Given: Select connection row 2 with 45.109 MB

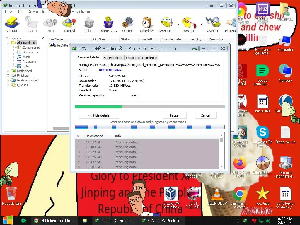Looking at the screenshot, I should (x=147, y=147).
